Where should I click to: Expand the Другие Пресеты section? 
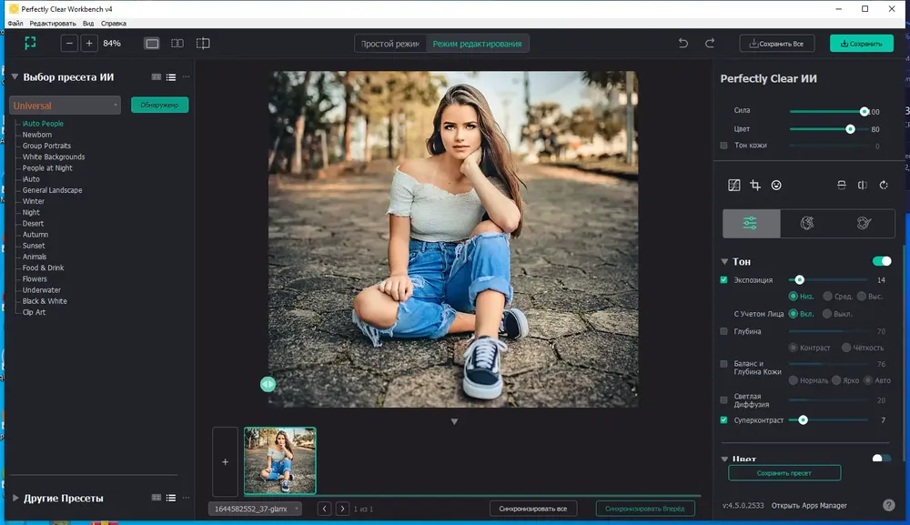click(x=15, y=498)
